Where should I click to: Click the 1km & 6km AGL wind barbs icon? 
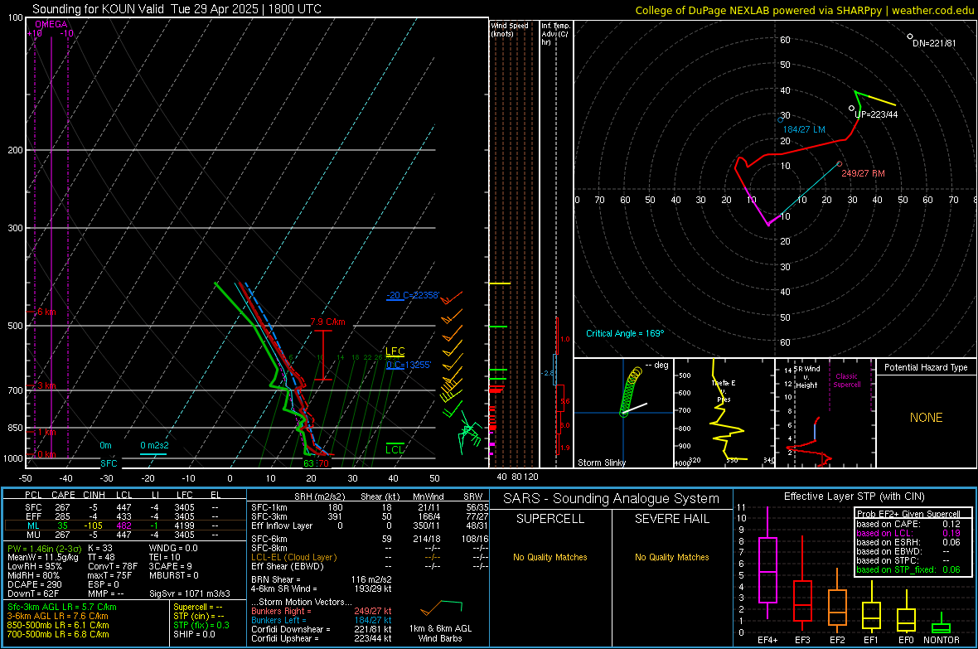[440, 608]
